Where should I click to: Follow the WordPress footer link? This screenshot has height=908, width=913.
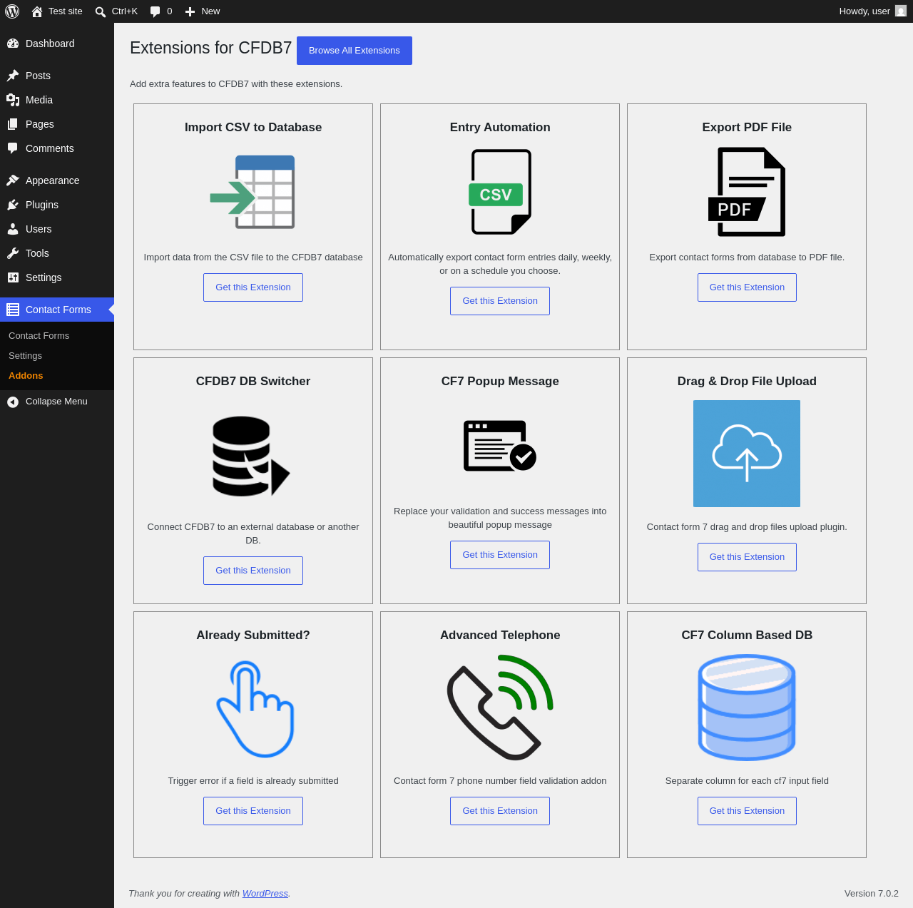coord(265,894)
